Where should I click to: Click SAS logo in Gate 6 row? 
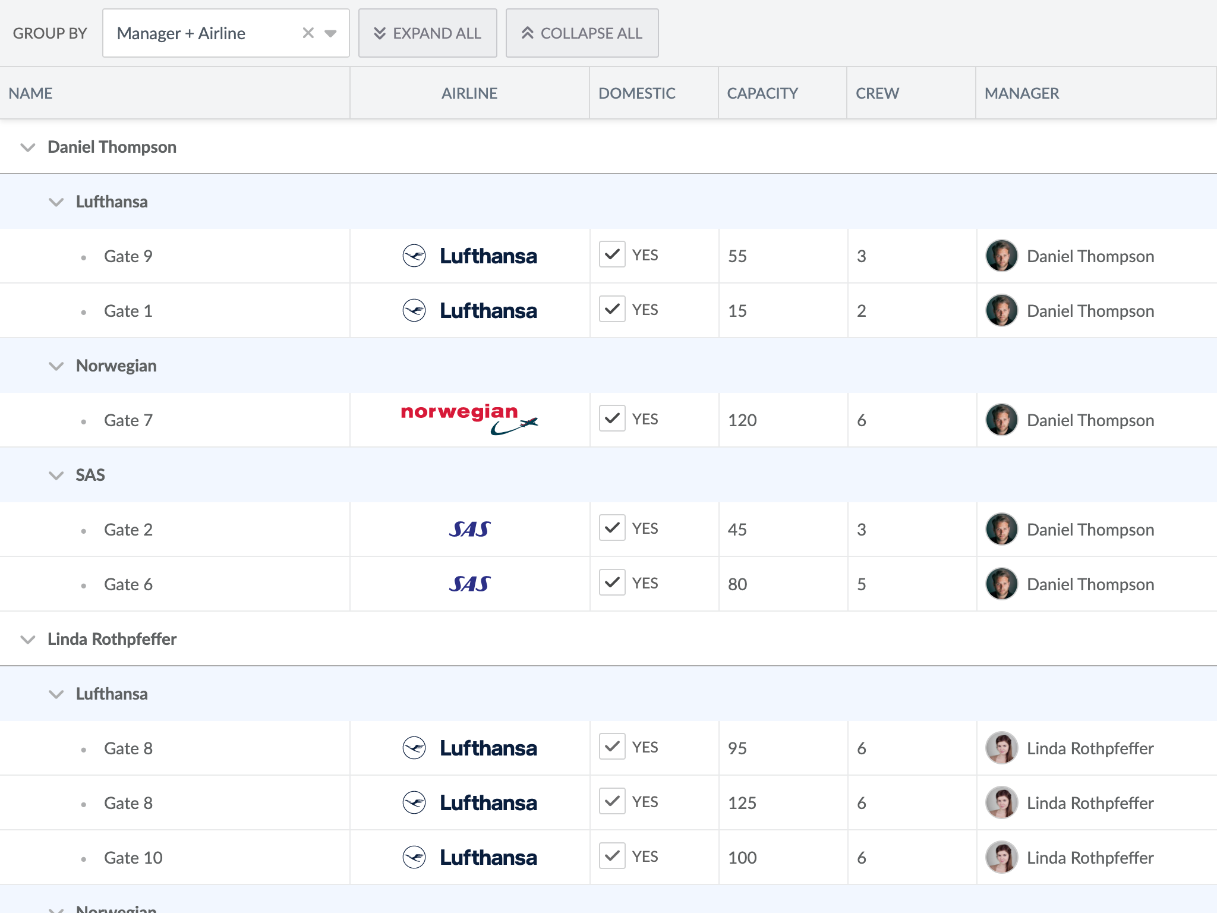469,584
